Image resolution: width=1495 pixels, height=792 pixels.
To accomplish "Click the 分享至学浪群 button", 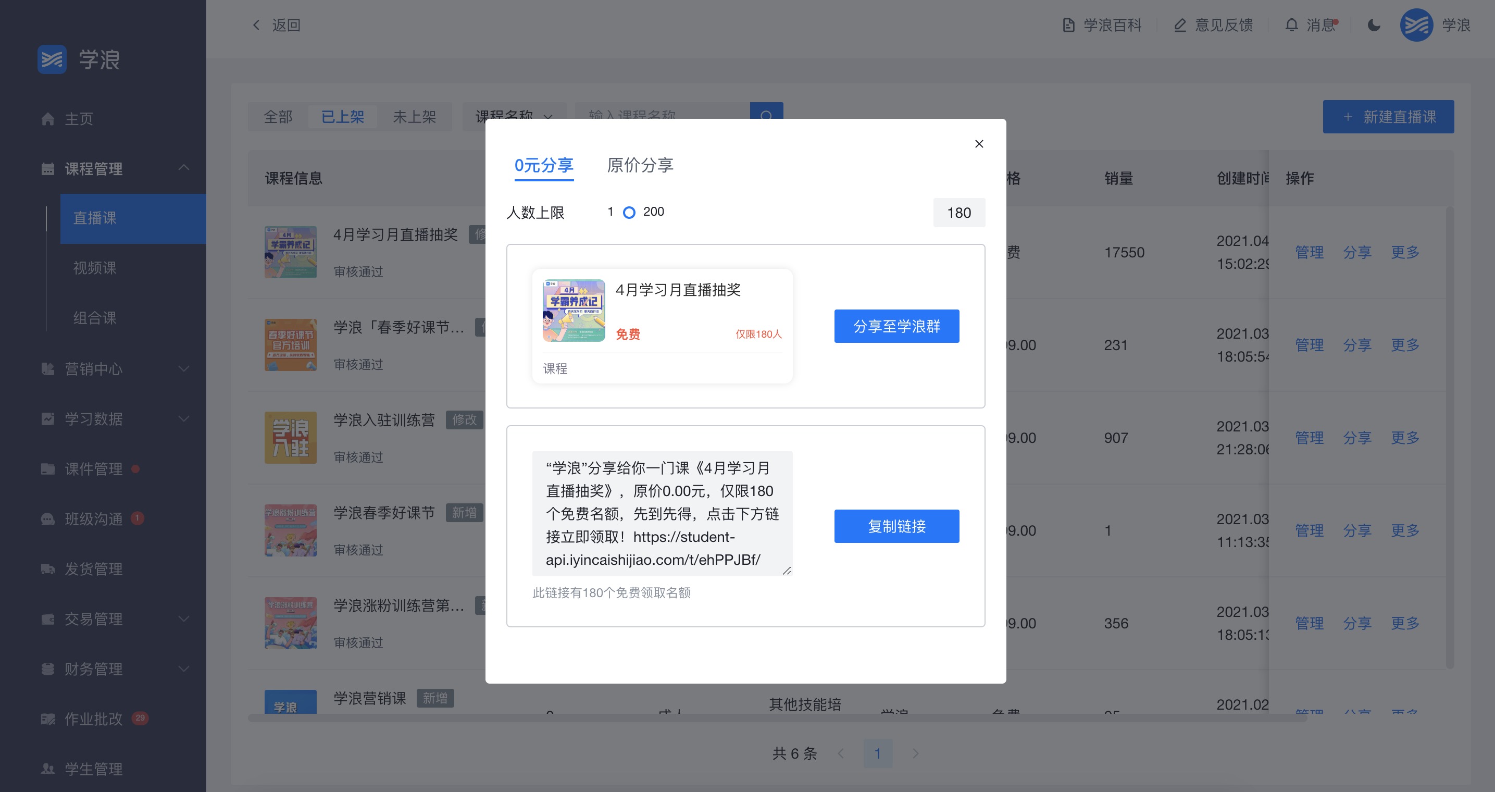I will pyautogui.click(x=896, y=326).
